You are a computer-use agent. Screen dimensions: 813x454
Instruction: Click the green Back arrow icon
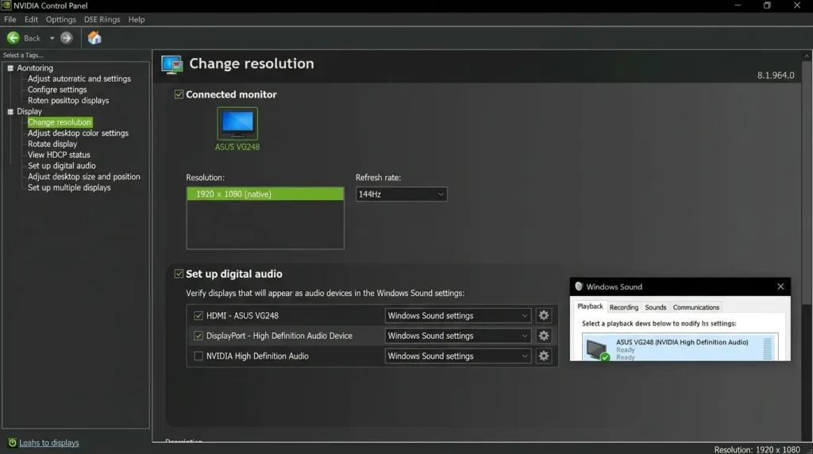13,38
